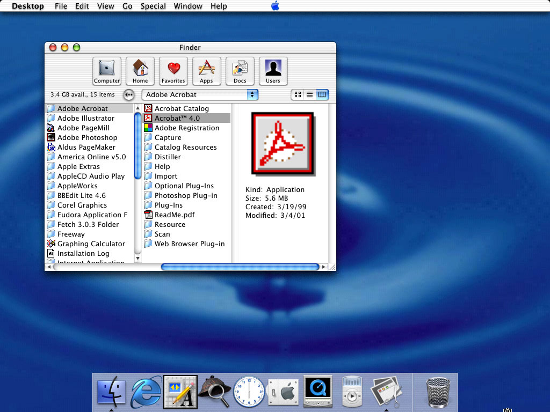Open the File menu
The image size is (550, 412).
pos(61,6)
